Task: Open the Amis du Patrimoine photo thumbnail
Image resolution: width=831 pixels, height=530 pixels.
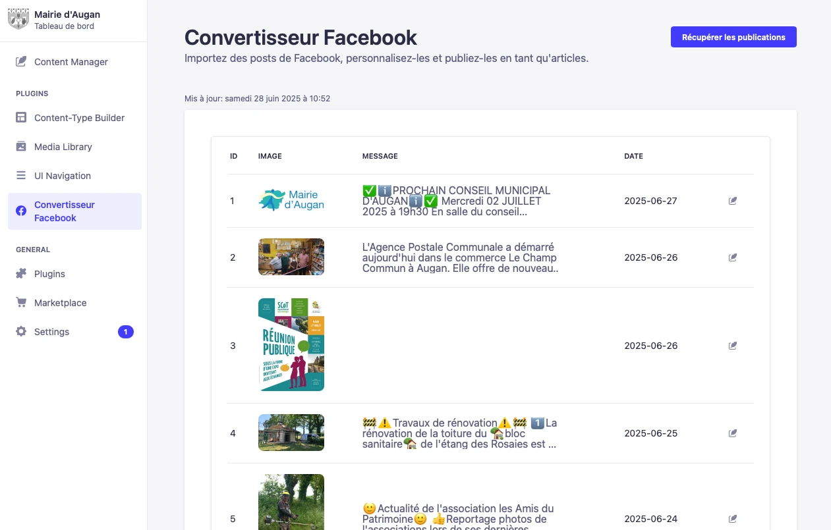Action: tap(291, 502)
